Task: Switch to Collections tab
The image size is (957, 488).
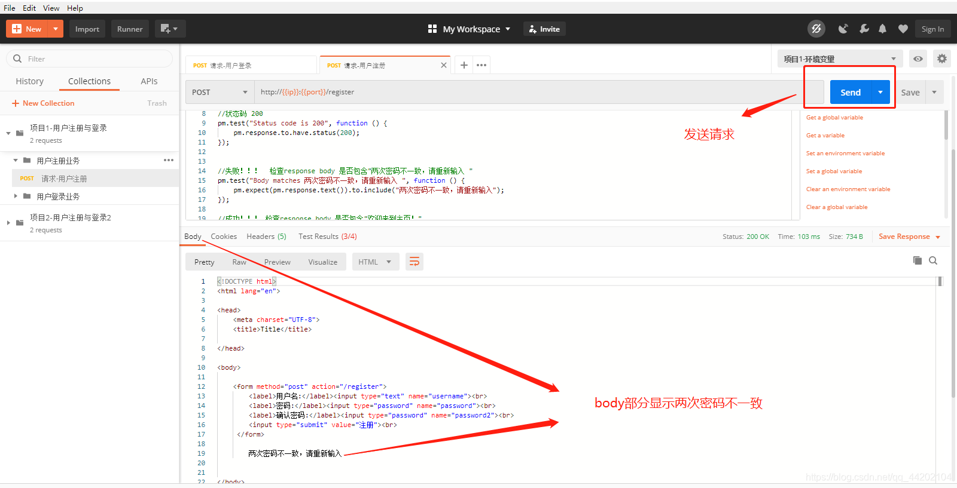Action: [x=89, y=81]
